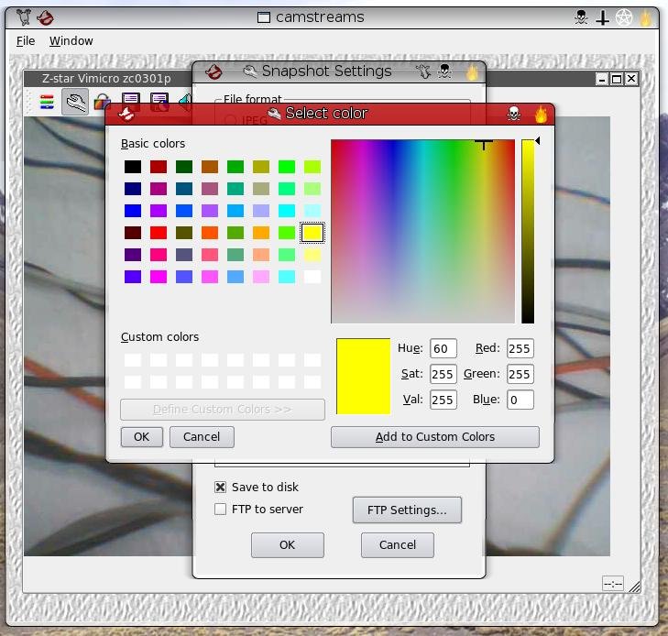Click the window resize grip in Z-star window

635,587
